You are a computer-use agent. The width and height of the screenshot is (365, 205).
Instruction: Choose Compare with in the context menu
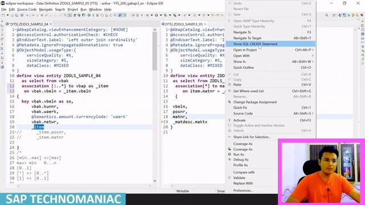244,172
